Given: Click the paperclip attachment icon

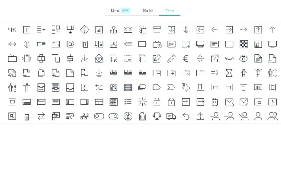Looking at the screenshot, I should click(85, 44).
